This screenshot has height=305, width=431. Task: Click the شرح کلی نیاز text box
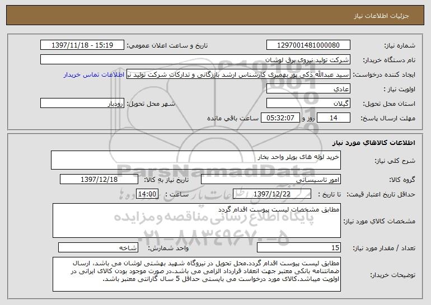tap(196, 160)
